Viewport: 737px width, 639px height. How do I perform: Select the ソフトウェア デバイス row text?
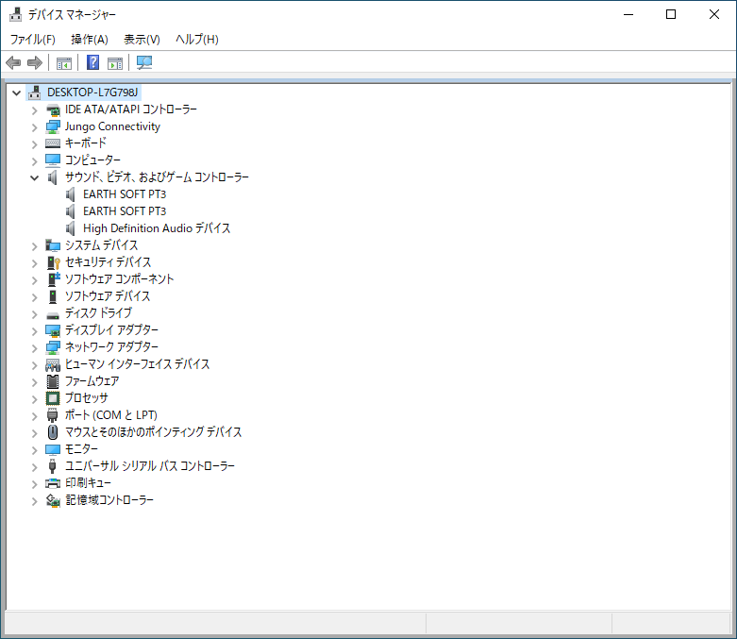point(108,296)
